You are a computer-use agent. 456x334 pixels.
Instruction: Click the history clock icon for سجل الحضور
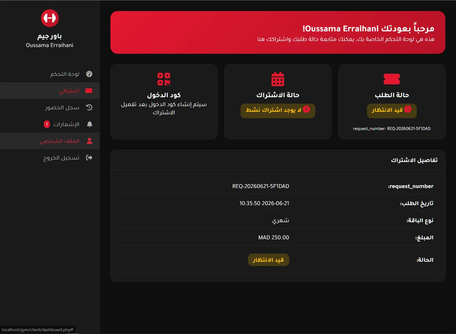(x=89, y=107)
